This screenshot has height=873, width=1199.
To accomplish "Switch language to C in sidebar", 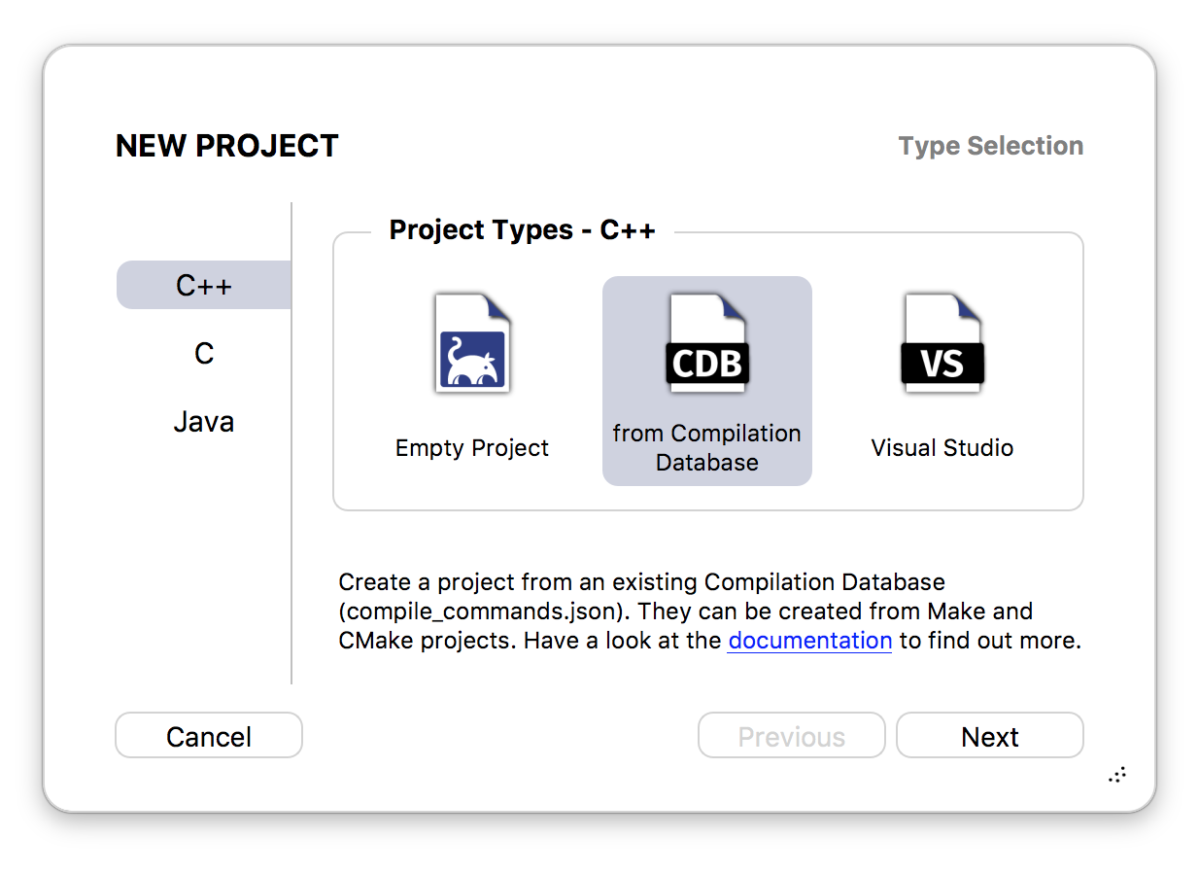I will [x=204, y=353].
